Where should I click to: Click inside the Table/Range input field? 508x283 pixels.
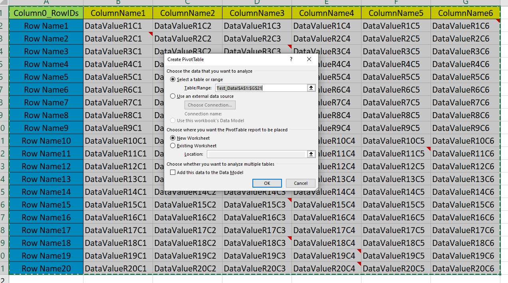[260, 88]
